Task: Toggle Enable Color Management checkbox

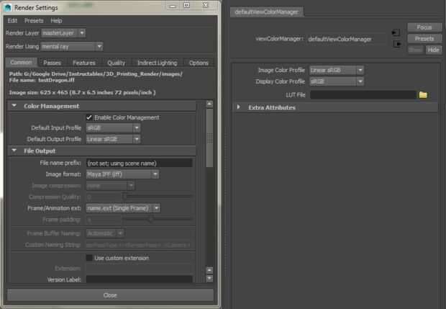Action: click(89, 117)
